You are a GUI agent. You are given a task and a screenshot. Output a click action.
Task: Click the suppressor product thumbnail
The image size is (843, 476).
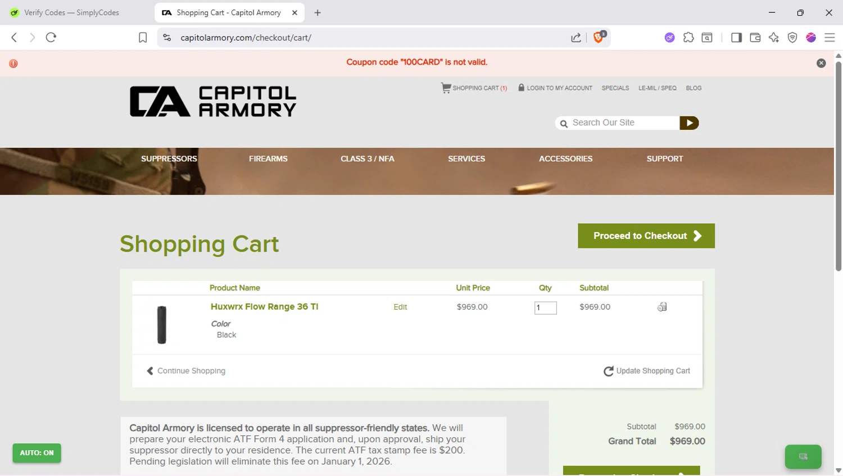click(162, 325)
